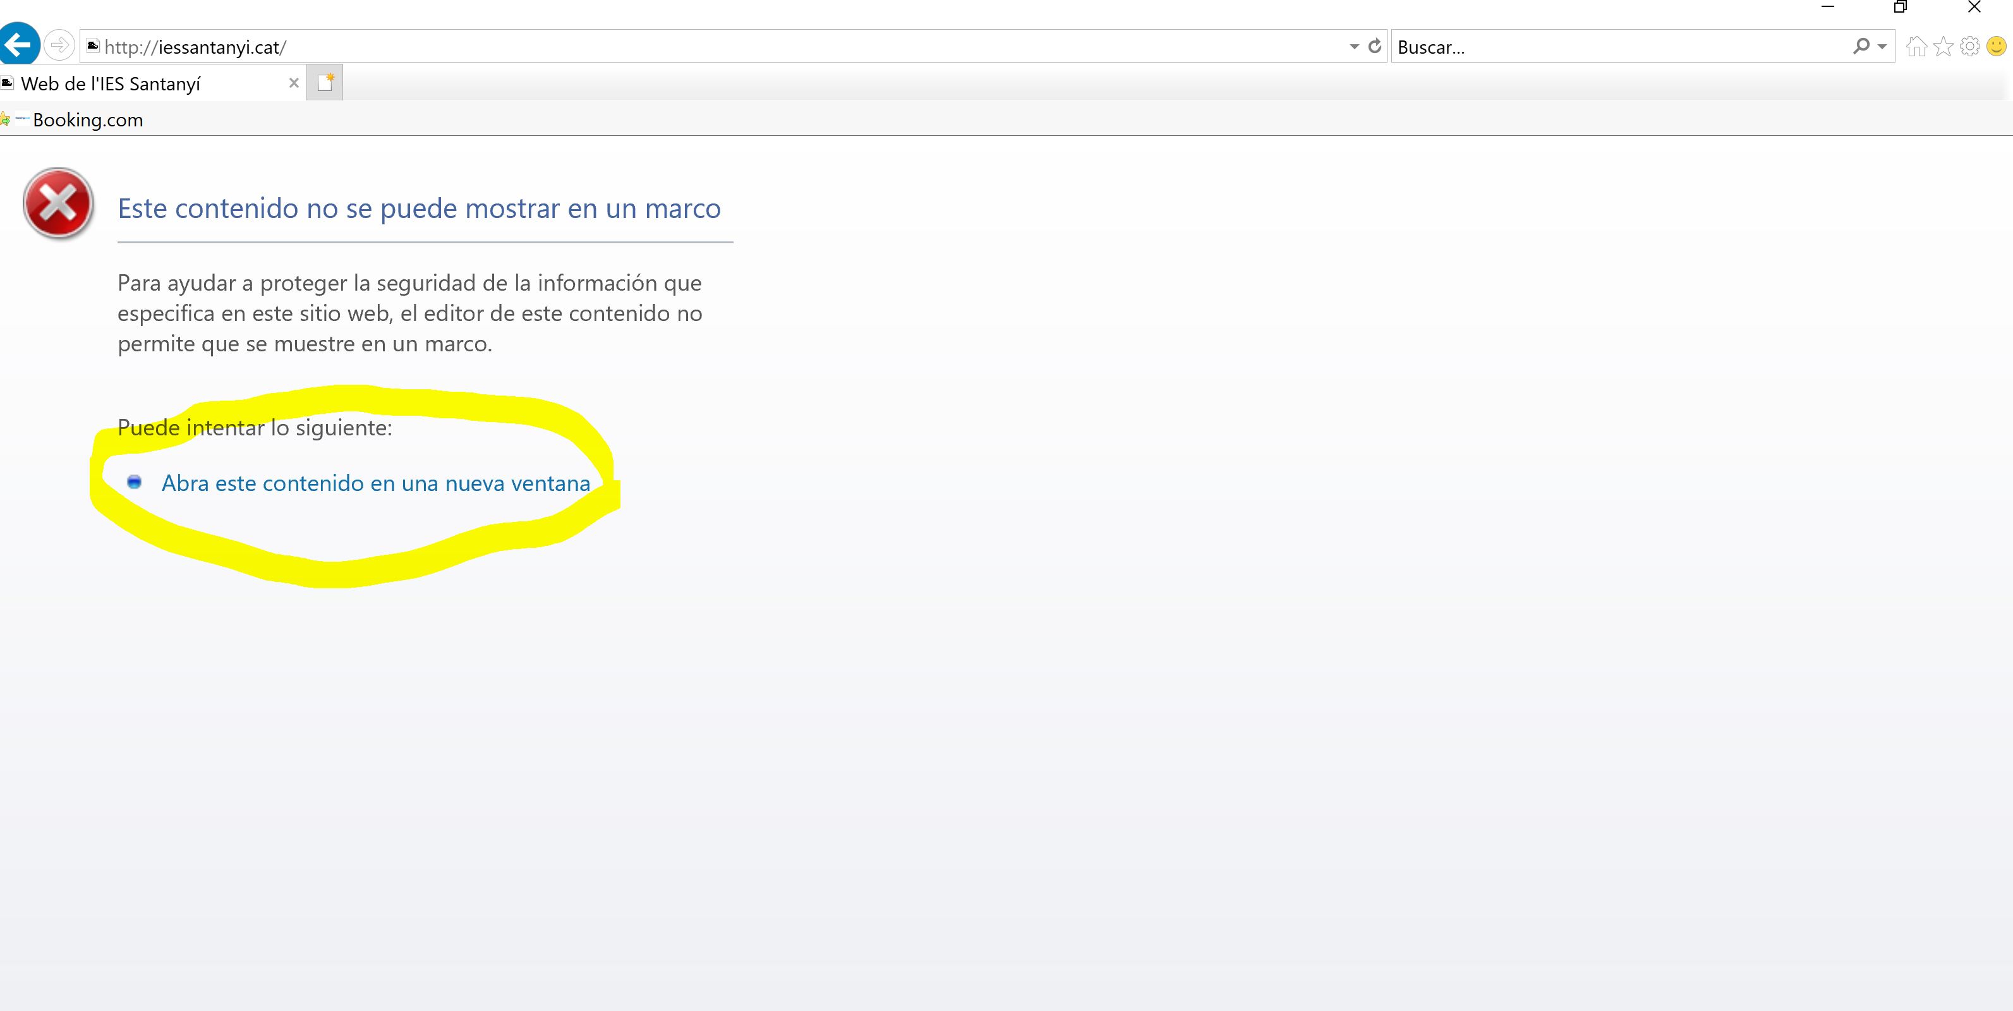Click the forward navigation arrow
Screen dimensions: 2013x1011
(59, 45)
